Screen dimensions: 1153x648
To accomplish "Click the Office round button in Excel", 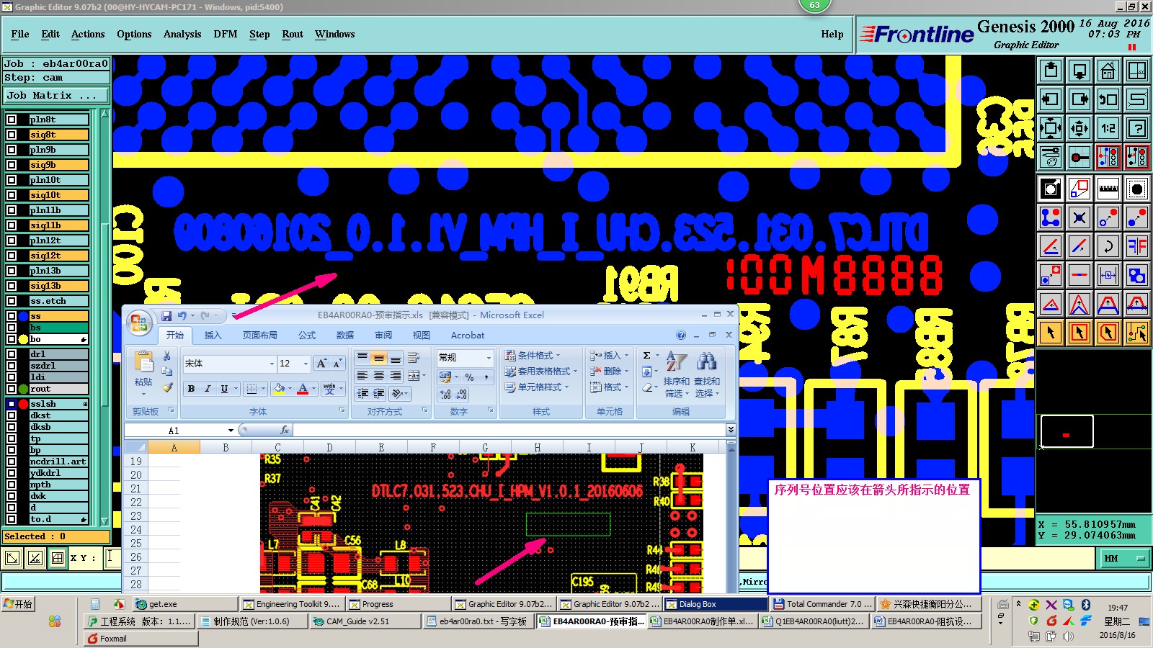I will pos(139,323).
